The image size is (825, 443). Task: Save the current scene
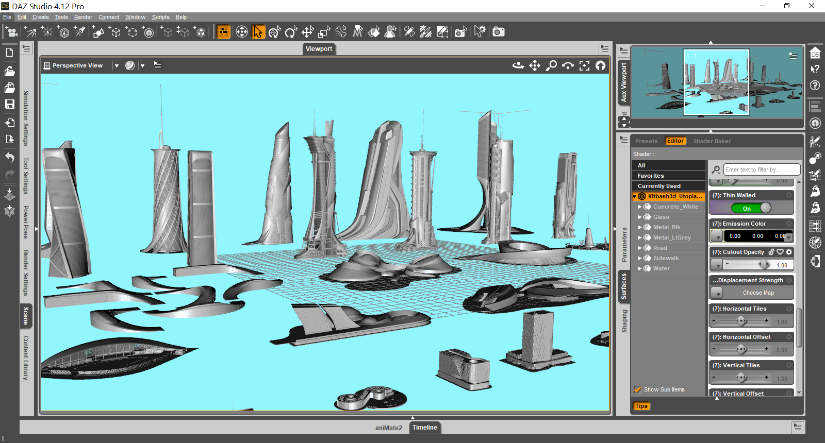click(9, 104)
